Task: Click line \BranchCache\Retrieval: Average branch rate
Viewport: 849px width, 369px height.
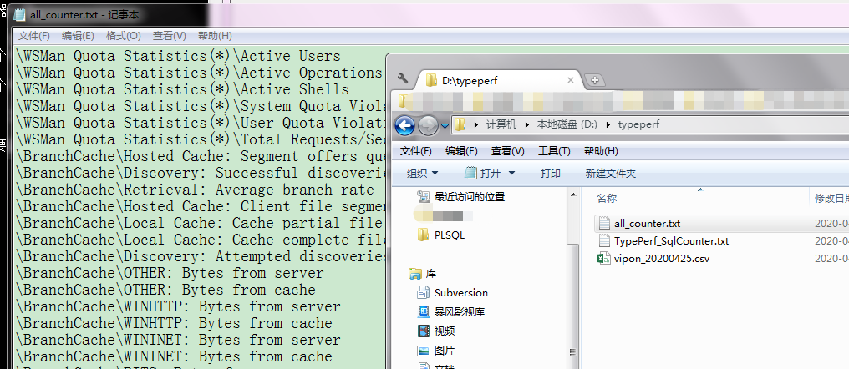Action: coord(195,190)
